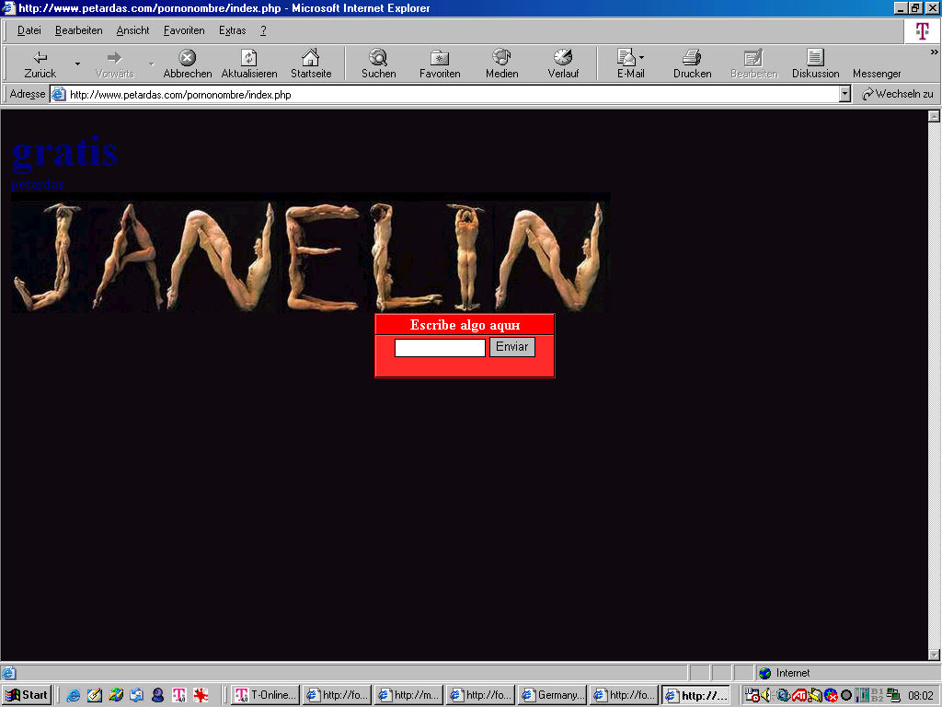Screen dimensions: 942x707
Task: Expand the address bar dropdown
Action: tap(844, 94)
